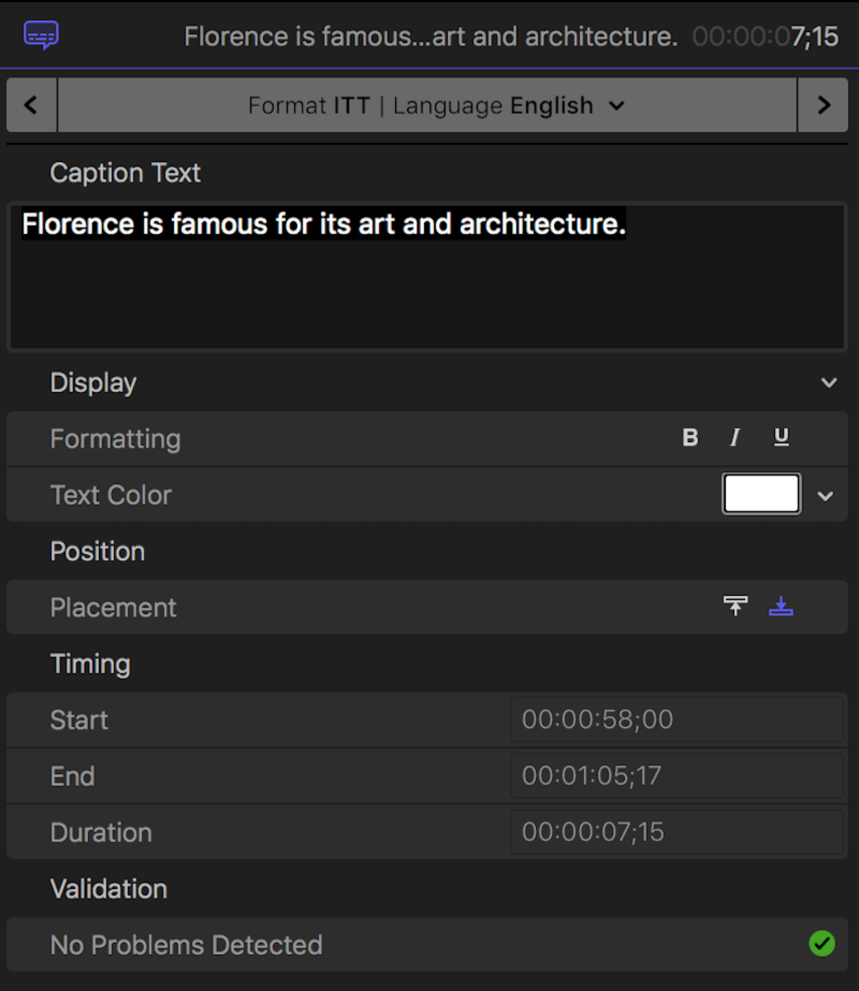The height and width of the screenshot is (991, 859).
Task: Open Text Color dropdown arrow
Action: (x=825, y=495)
